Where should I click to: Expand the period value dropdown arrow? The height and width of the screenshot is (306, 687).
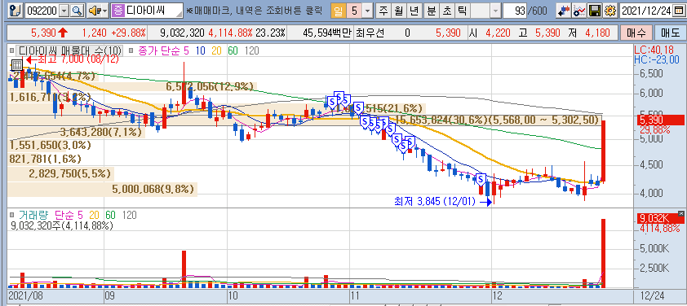[x=368, y=11]
